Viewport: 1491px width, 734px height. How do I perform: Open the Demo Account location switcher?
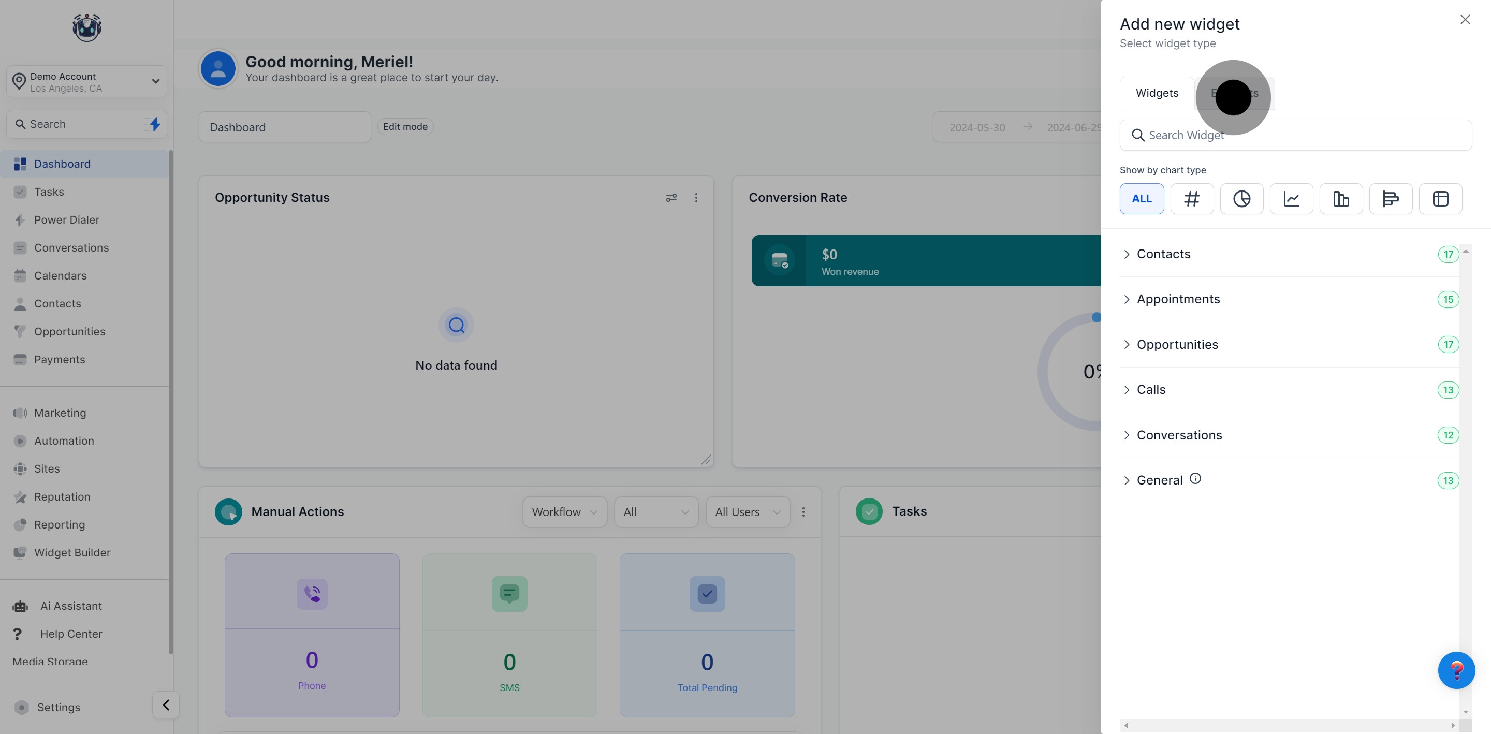click(x=87, y=82)
